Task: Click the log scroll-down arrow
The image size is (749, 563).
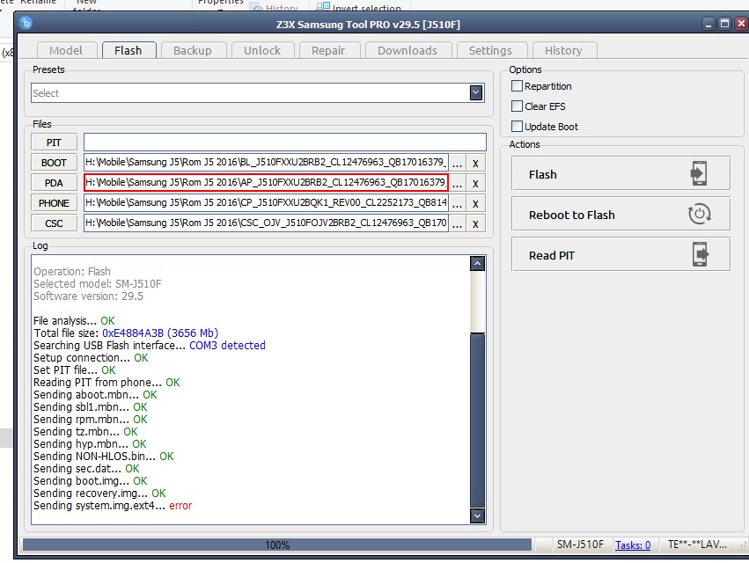Action: tap(478, 515)
